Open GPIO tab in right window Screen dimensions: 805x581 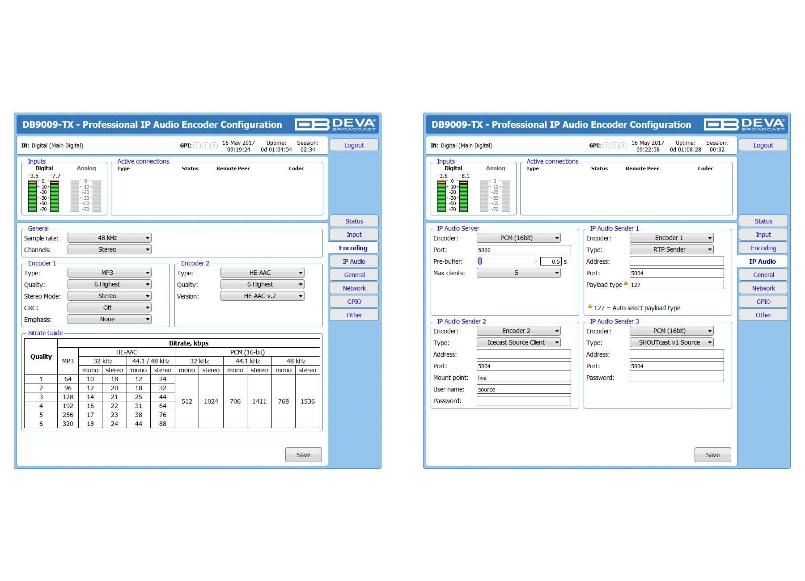[x=763, y=302]
